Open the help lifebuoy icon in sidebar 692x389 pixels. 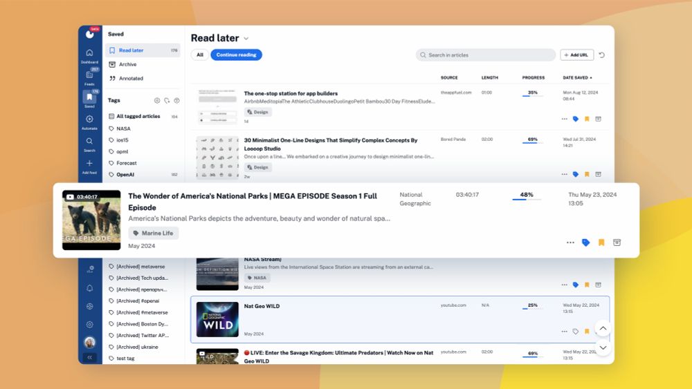click(x=89, y=306)
